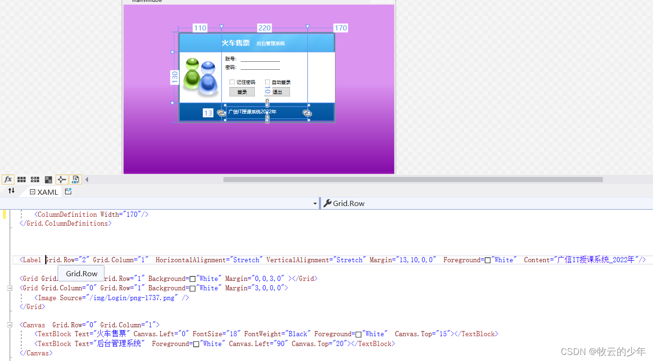Click the Canvas.Left="90" attribute
The image size is (653, 361).
[258, 344]
